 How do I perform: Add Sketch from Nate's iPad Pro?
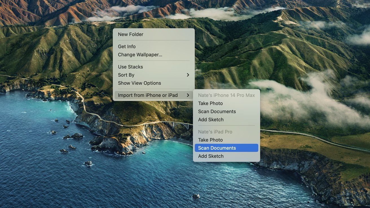click(x=211, y=156)
